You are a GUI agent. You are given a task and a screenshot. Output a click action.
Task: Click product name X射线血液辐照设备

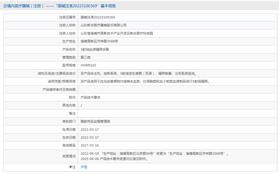(95, 49)
